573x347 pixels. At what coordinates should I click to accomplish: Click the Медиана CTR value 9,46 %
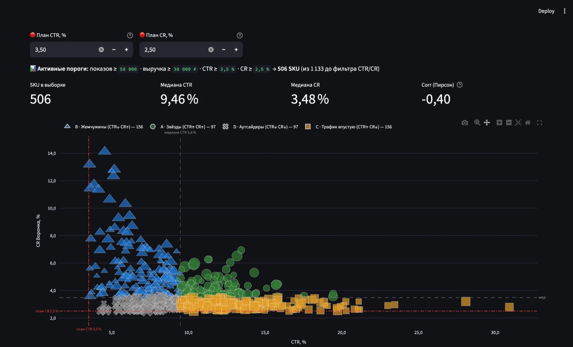click(x=179, y=99)
